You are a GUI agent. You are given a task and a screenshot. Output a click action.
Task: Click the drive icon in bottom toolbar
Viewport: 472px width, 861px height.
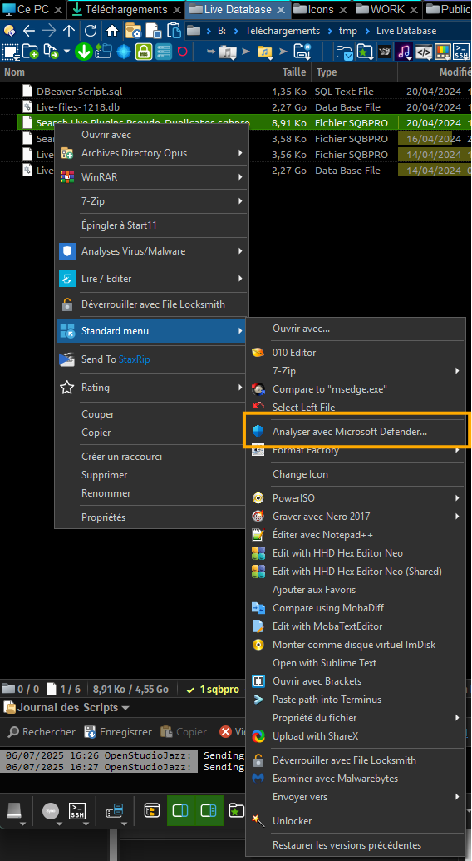coord(15,810)
